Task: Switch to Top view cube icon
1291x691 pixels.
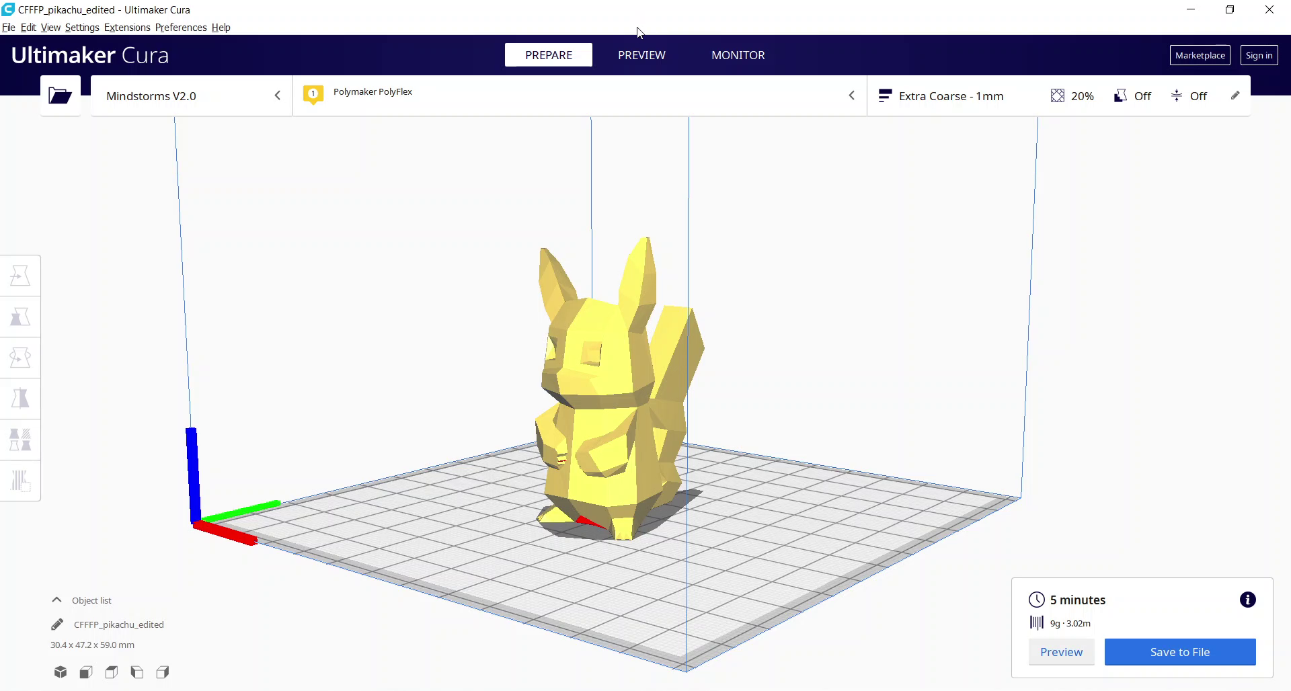Action: coord(111,672)
